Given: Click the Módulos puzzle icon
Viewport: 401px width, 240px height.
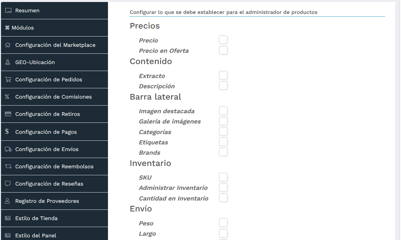Looking at the screenshot, I should coord(8,28).
